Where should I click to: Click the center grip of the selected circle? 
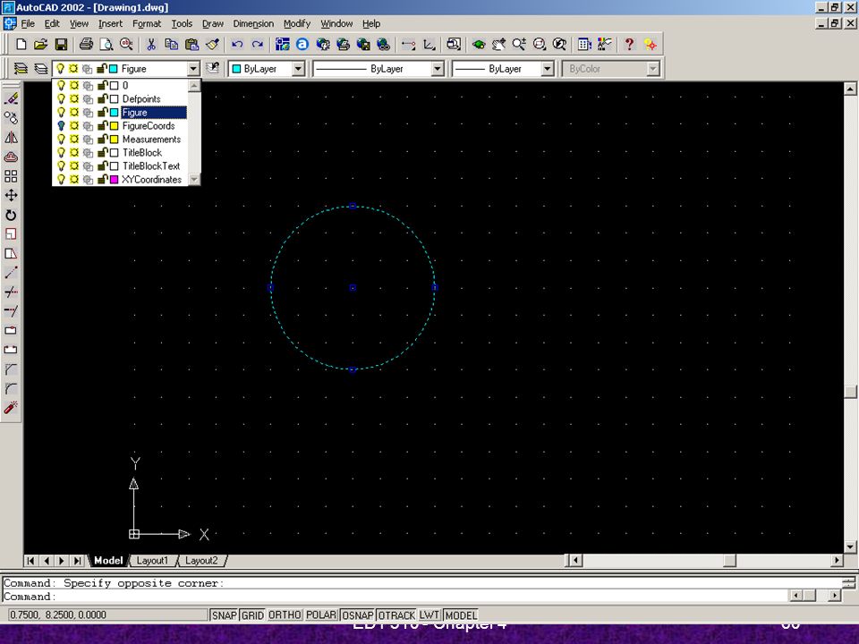pos(353,287)
